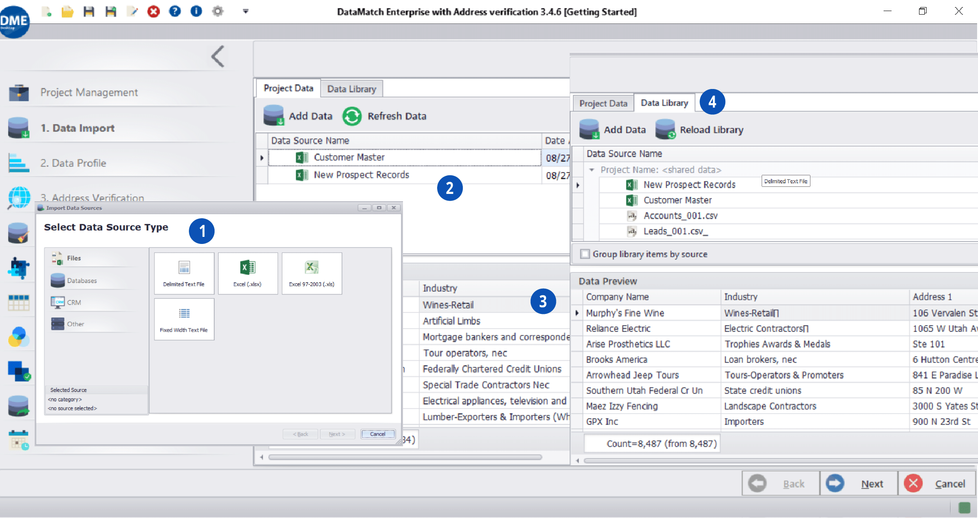Click the red X close-project icon
The height and width of the screenshot is (518, 978).
pyautogui.click(x=153, y=12)
